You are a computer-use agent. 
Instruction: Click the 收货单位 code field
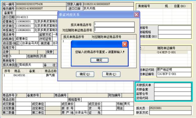pos(25,26)
